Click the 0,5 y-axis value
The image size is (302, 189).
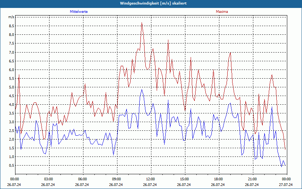point(12,166)
